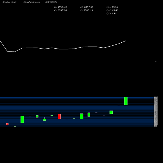Select the close value 'C: 2387.00'
163x163 pixels.
point(61,10)
